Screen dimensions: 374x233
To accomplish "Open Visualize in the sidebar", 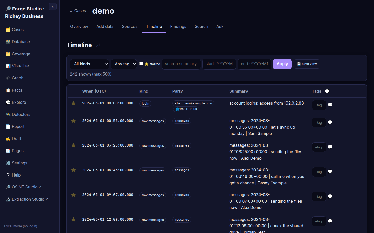I will [30, 66].
